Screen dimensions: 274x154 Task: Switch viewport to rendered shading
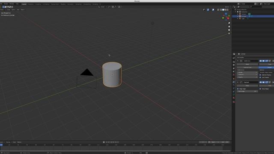click(x=227, y=10)
